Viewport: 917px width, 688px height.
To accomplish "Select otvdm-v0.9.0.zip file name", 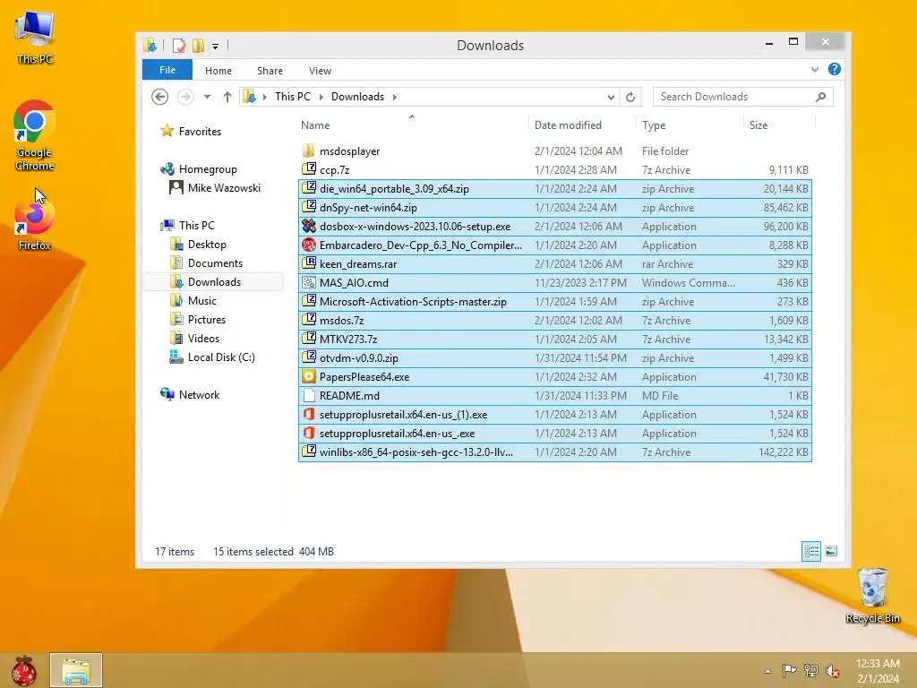I will [x=358, y=358].
